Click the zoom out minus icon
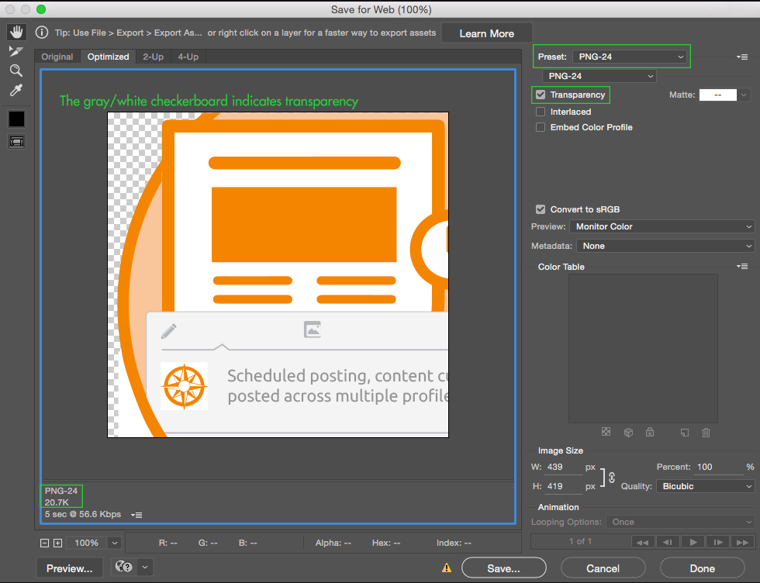 (45, 543)
